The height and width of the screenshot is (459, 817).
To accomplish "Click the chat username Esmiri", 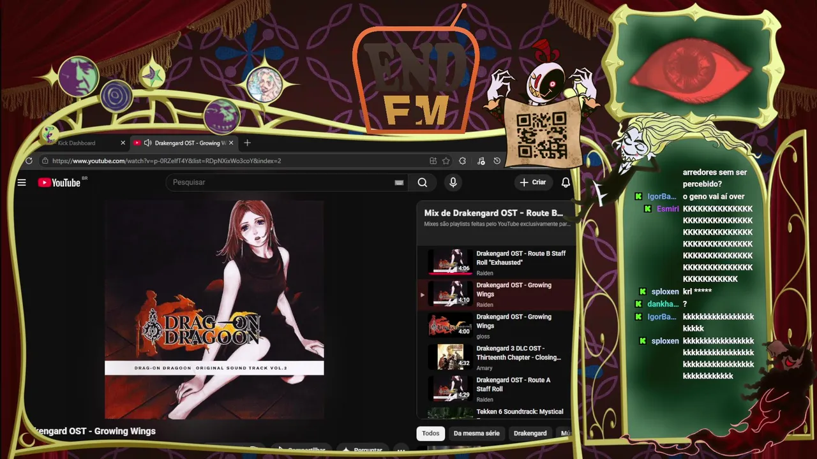I will [668, 209].
